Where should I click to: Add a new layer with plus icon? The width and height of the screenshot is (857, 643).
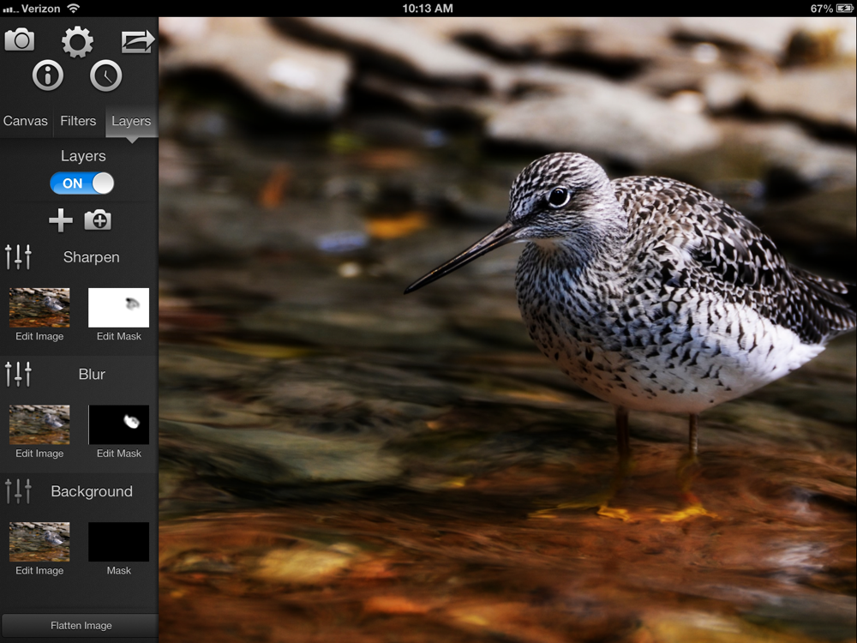[x=60, y=220]
